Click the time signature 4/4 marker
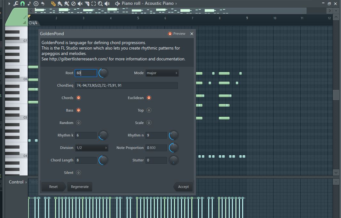The height and width of the screenshot is (218, 341). [33, 23]
